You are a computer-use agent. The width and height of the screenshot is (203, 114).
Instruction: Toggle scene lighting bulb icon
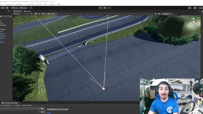[36, 14]
